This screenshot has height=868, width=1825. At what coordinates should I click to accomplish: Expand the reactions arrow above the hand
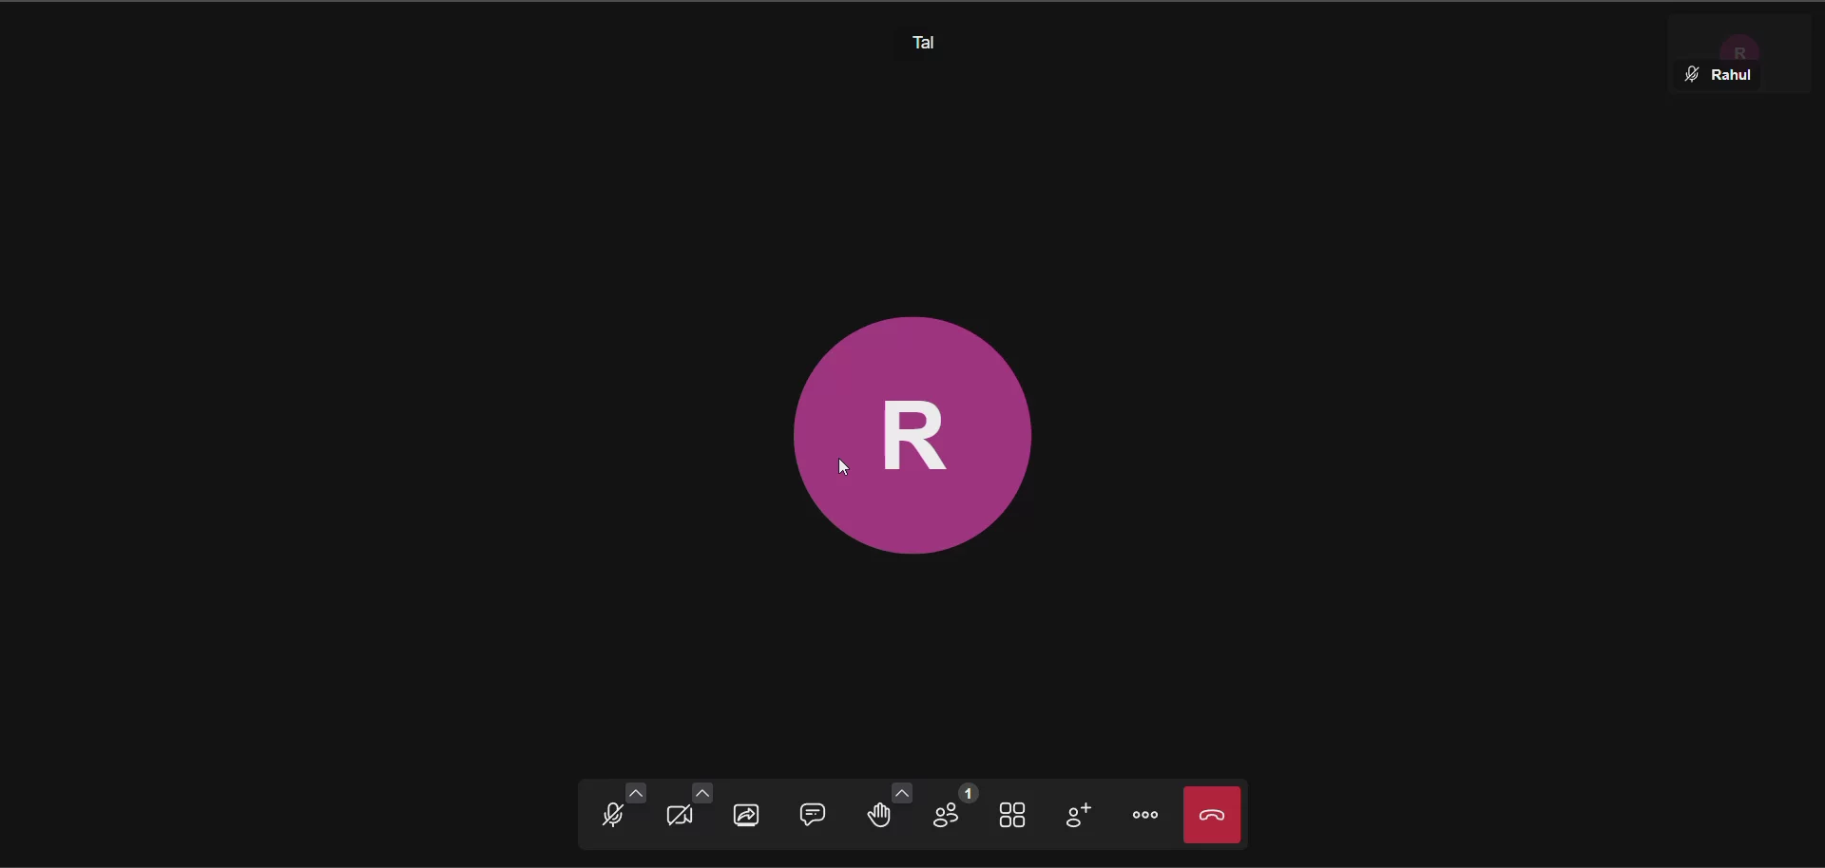903,793
